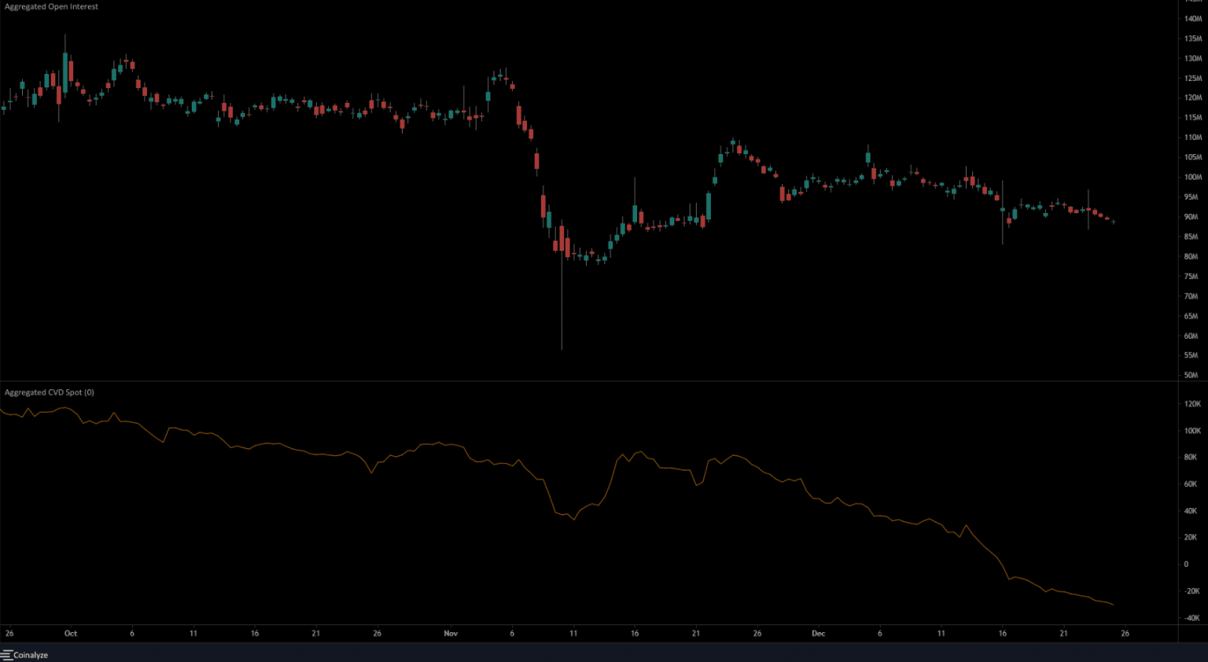Image resolution: width=1208 pixels, height=662 pixels.
Task: Click the -40K CVD axis label
Action: [x=1192, y=618]
